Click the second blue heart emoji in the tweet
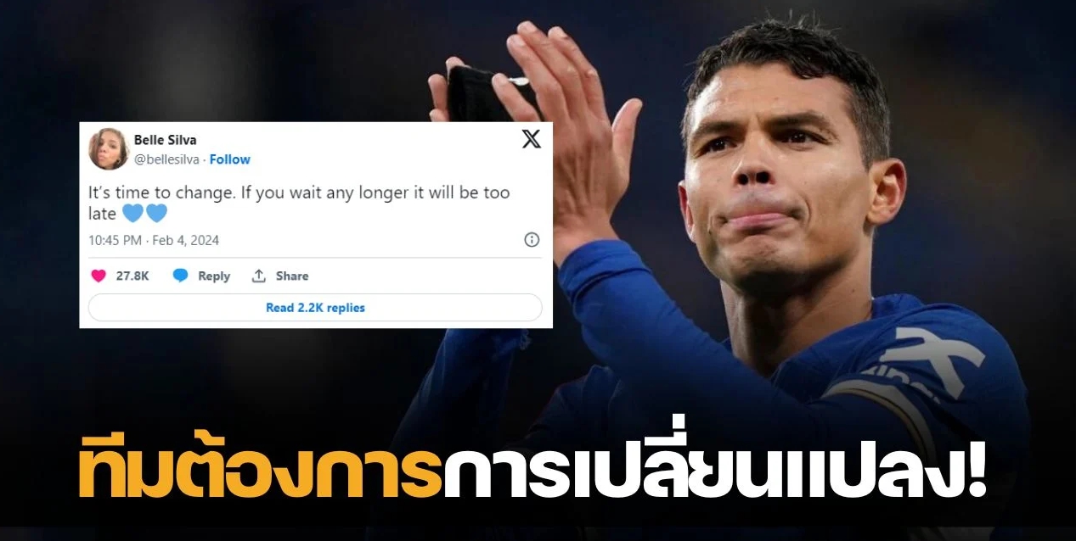 (156, 213)
